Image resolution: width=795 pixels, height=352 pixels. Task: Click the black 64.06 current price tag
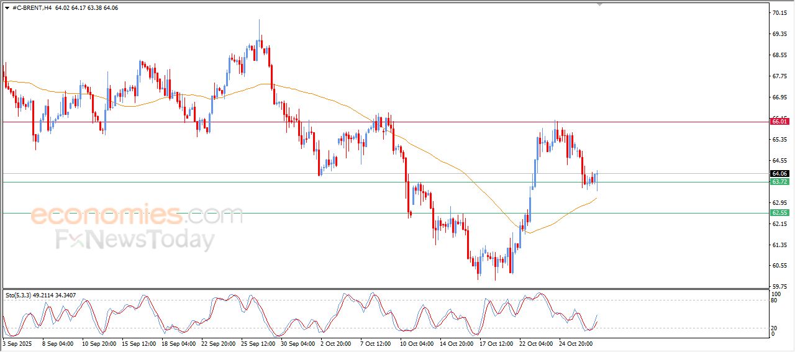(779, 173)
